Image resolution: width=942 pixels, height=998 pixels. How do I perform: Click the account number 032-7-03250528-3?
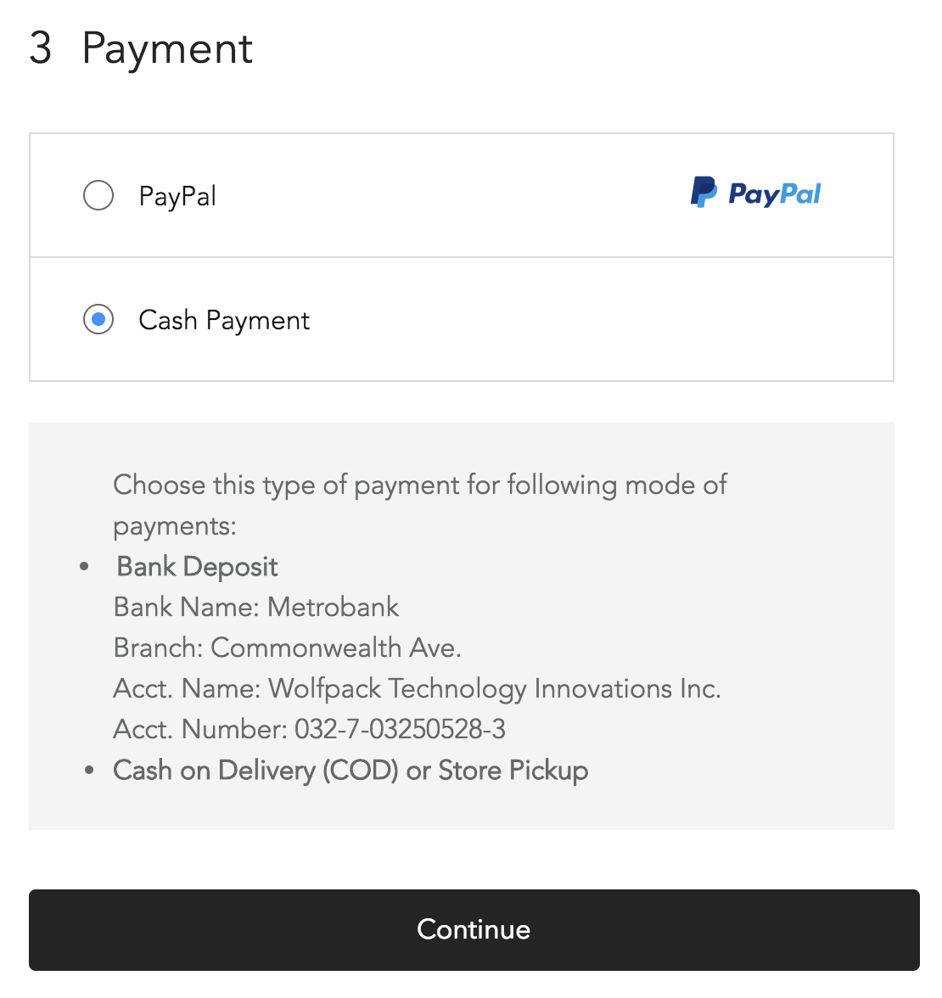400,730
